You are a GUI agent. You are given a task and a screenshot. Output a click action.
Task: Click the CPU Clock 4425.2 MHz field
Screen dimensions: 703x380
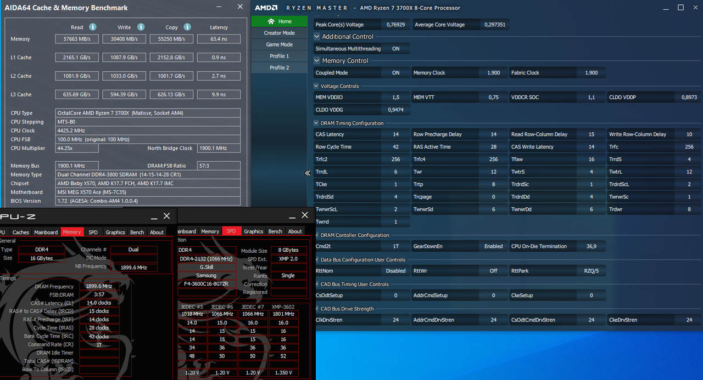(x=148, y=131)
